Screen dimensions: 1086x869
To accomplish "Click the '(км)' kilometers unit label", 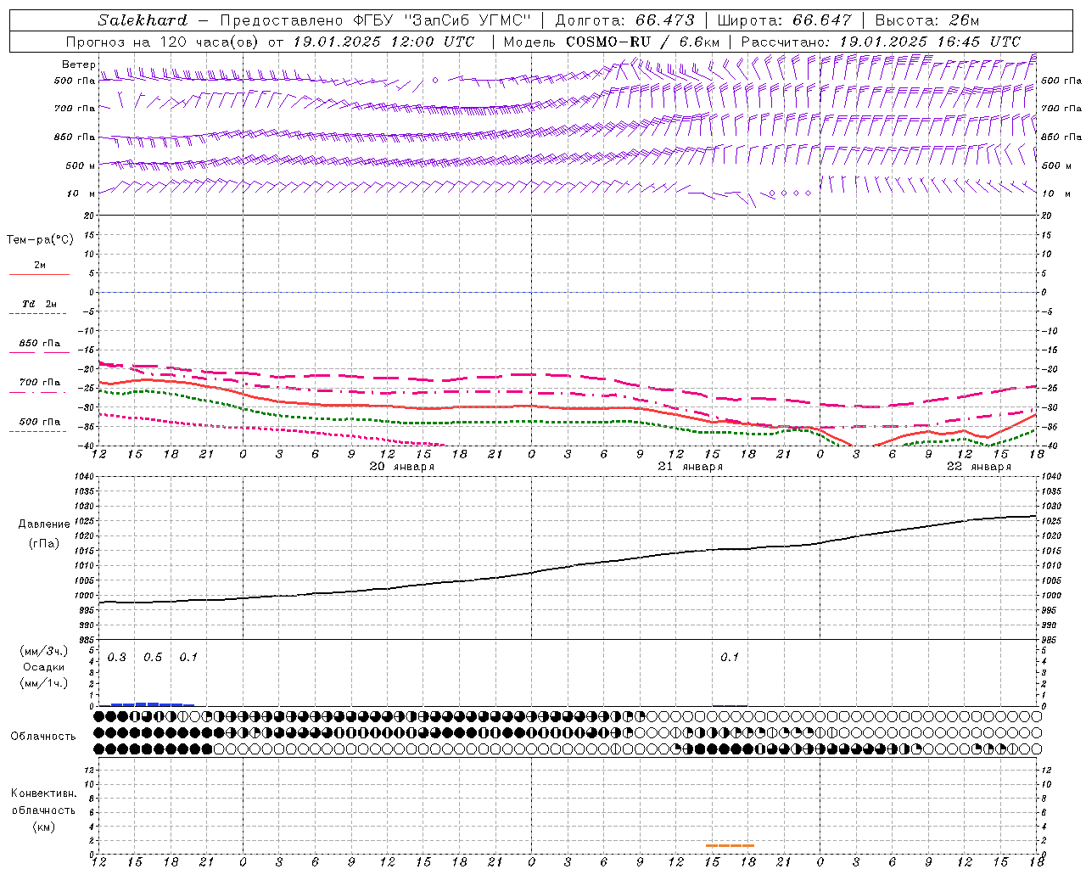I will pyautogui.click(x=44, y=827).
